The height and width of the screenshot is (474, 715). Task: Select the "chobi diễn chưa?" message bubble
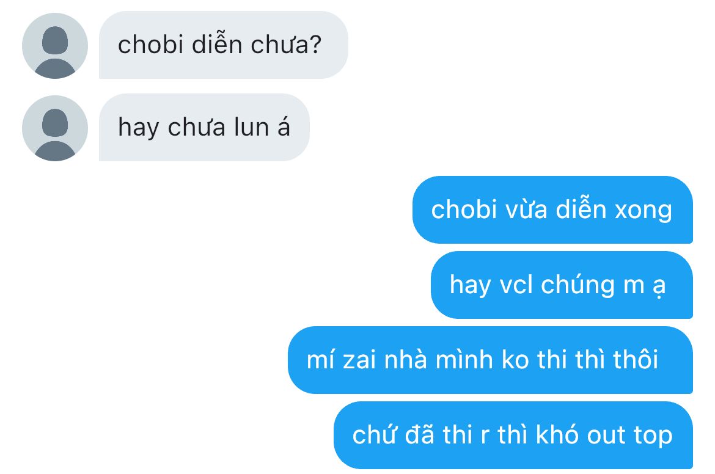click(224, 45)
